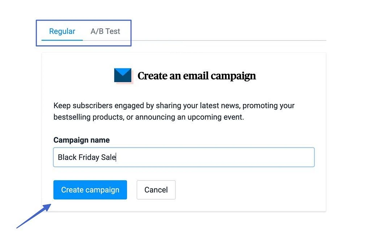Click empty area at right end of name field
This screenshot has width=371, height=240.
coord(290,157)
